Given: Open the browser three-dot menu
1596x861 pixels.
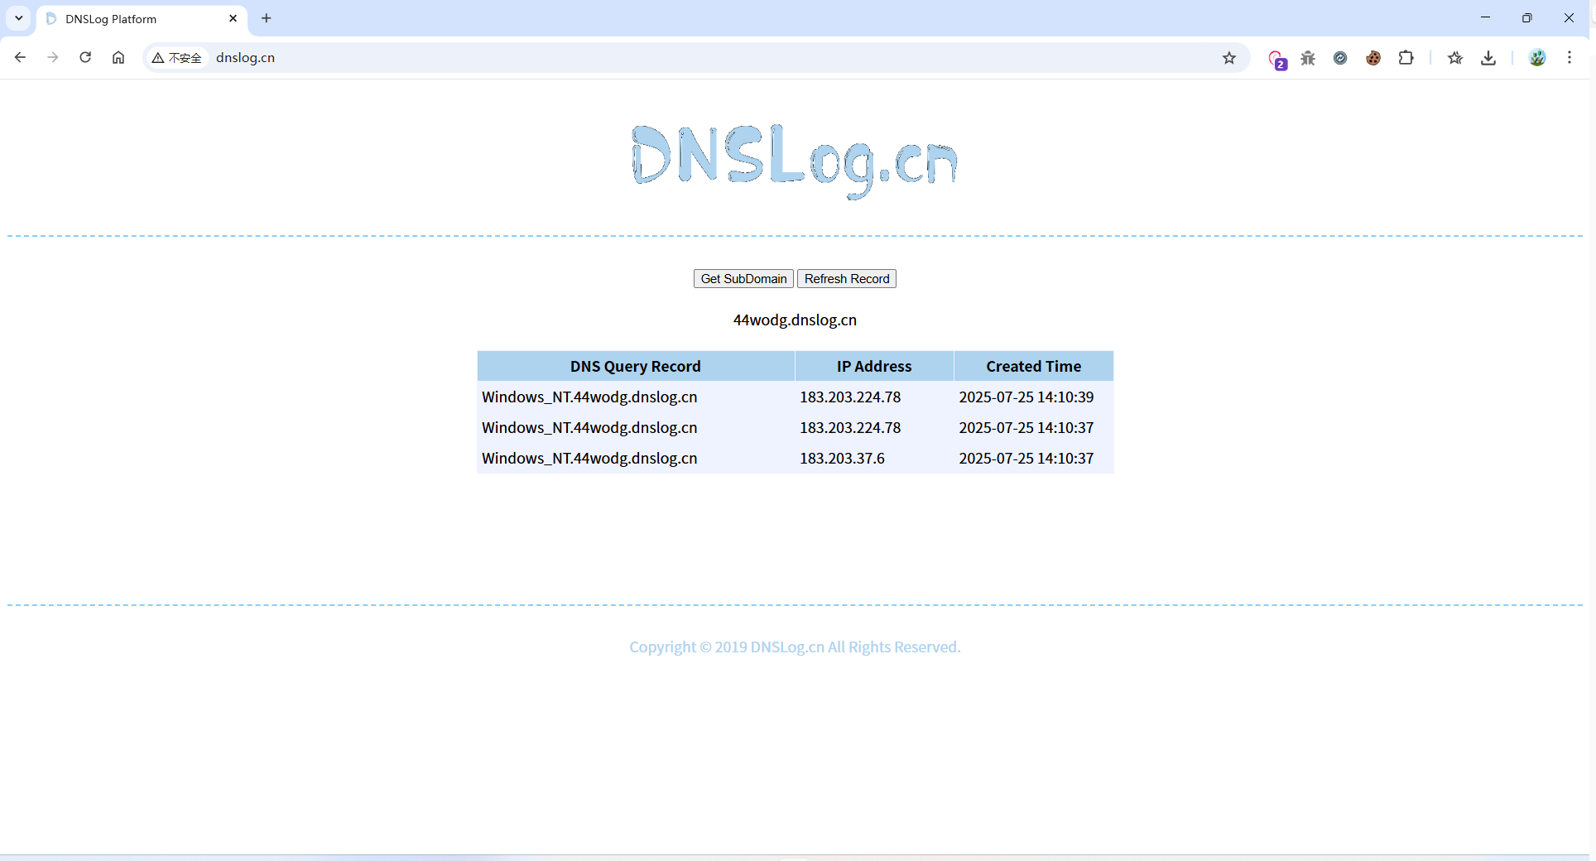Looking at the screenshot, I should (x=1570, y=57).
